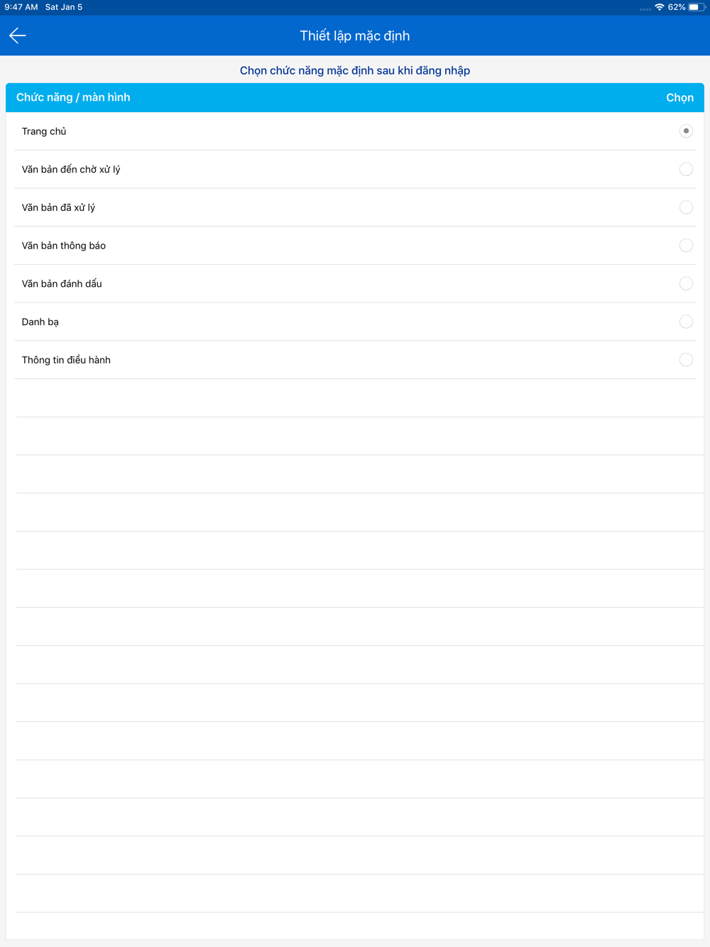Viewport: 710px width, 947px height.
Task: Tap the Wi-Fi status icon
Action: 660,7
